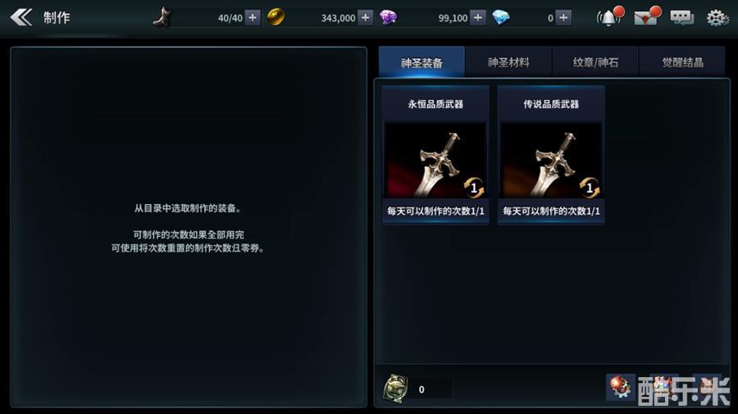
Task: Click the craft reset ticket icon
Action: pyautogui.click(x=395, y=389)
